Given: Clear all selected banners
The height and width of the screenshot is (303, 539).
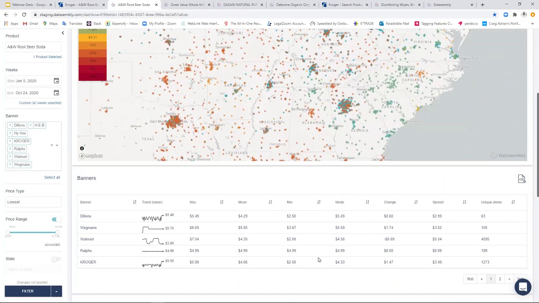Looking at the screenshot, I should pyautogui.click(x=52, y=145).
